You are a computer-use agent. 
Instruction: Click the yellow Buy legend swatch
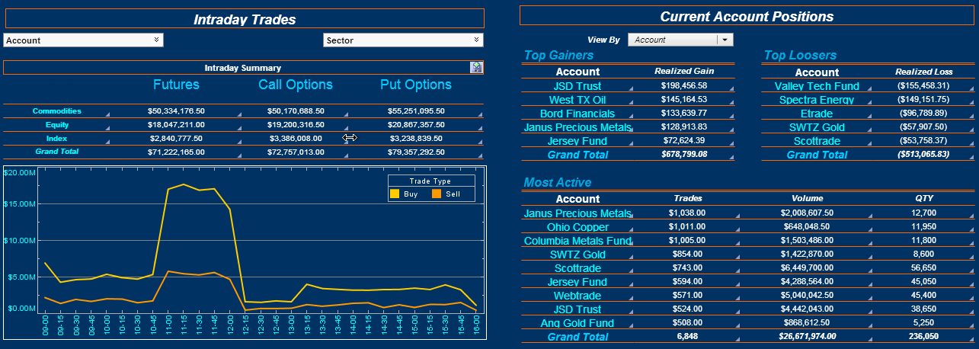(395, 194)
